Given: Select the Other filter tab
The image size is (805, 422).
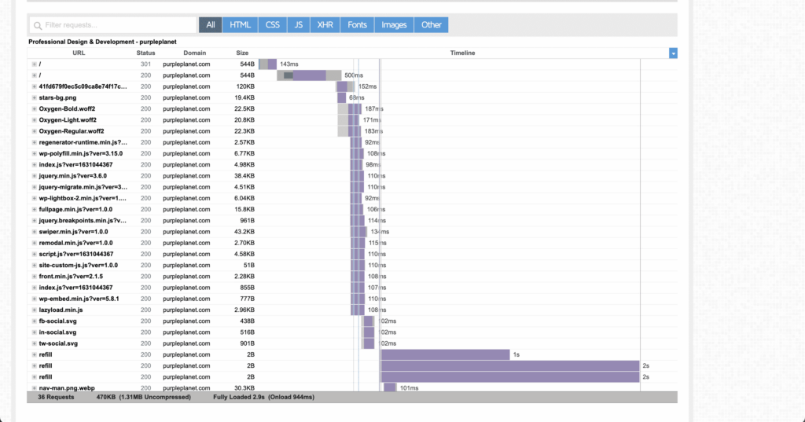Looking at the screenshot, I should pyautogui.click(x=431, y=25).
